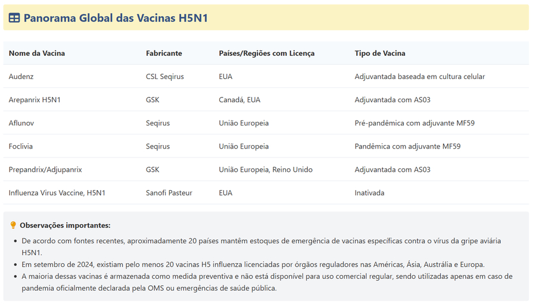Click the Arepanrix H5N1 row name
The height and width of the screenshot is (305, 536).
(x=35, y=100)
